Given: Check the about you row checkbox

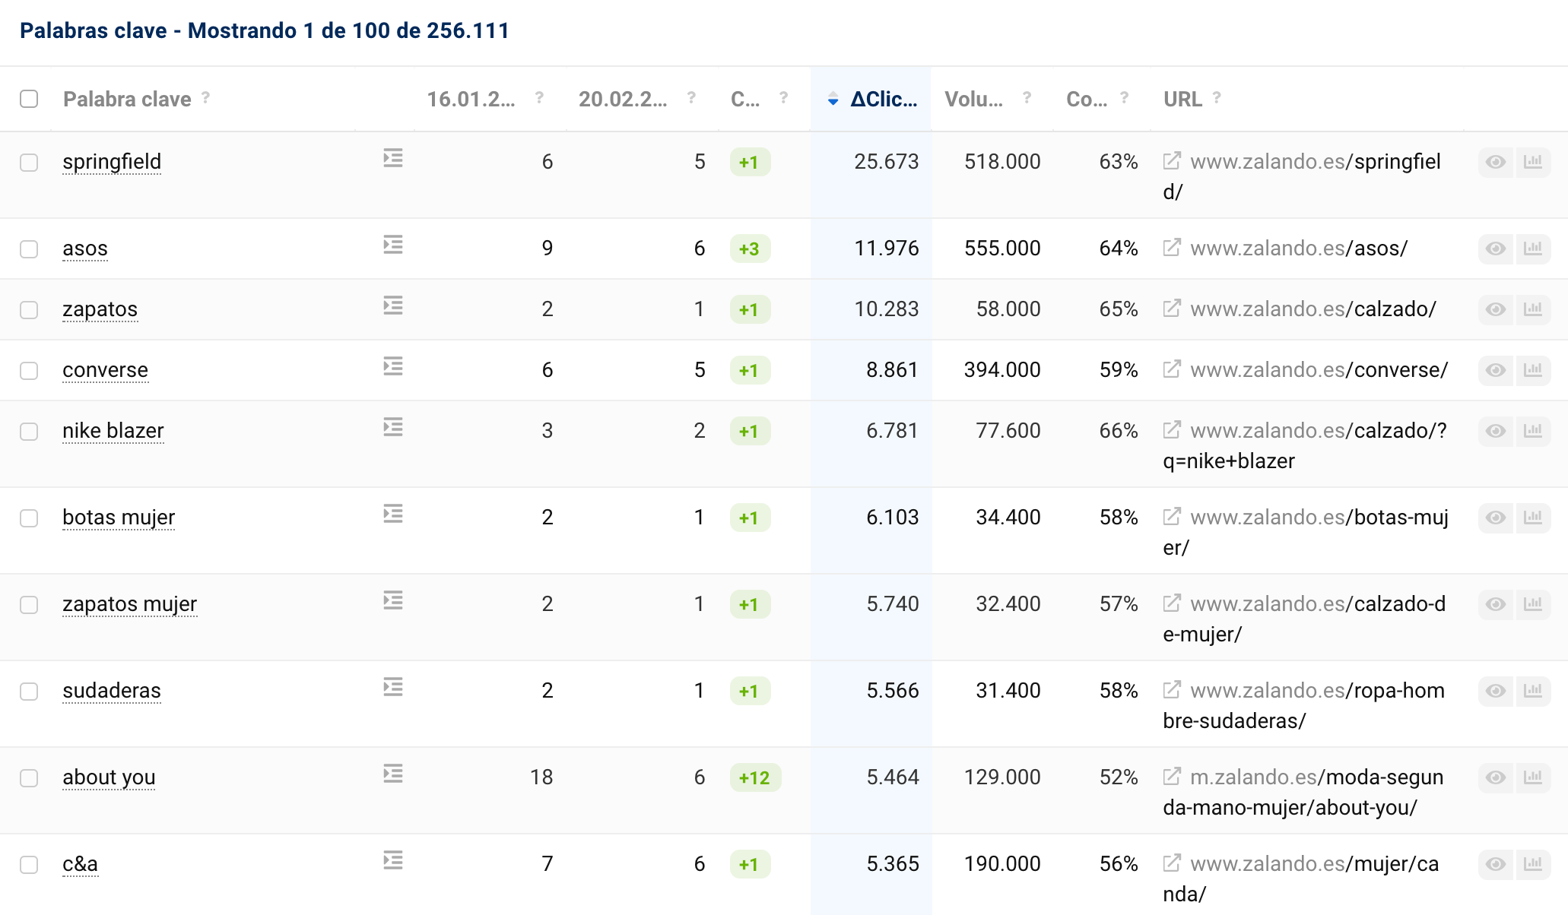Looking at the screenshot, I should (29, 778).
